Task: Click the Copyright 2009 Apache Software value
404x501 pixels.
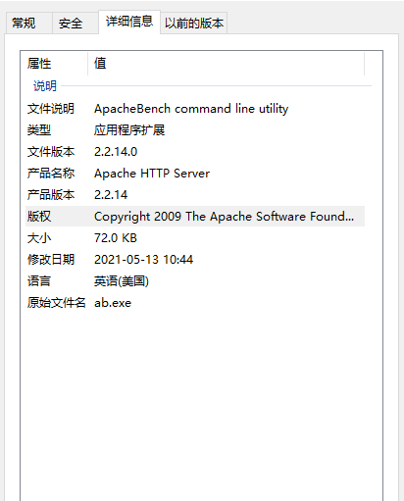Action: (x=224, y=217)
